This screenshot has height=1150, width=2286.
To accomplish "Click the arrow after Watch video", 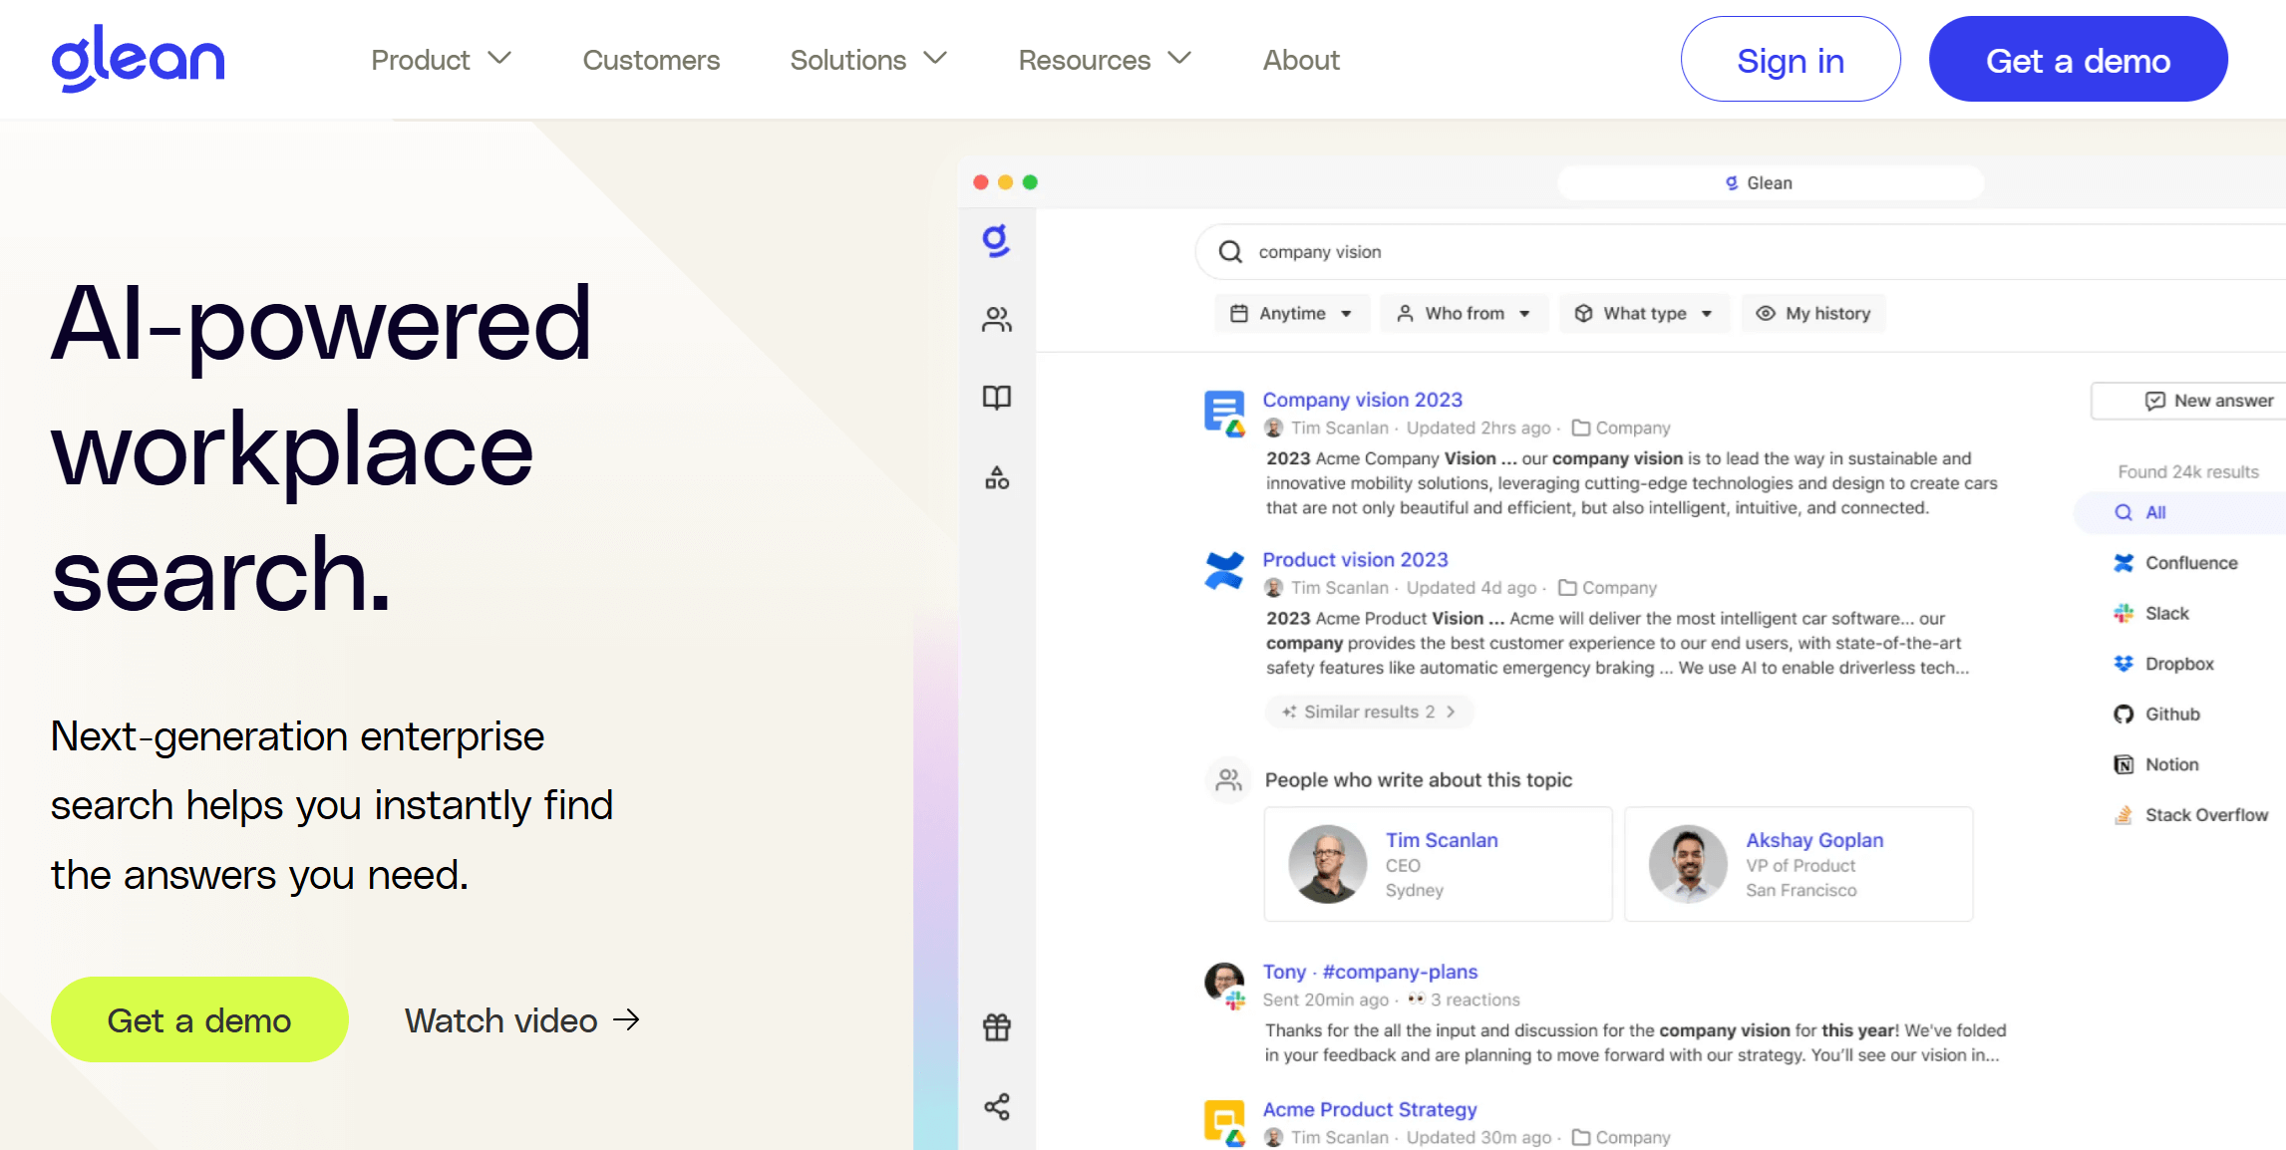I will click(626, 1020).
